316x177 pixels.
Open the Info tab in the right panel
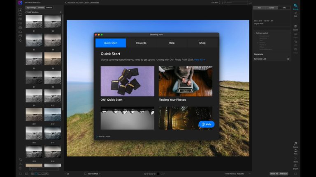coord(284,8)
